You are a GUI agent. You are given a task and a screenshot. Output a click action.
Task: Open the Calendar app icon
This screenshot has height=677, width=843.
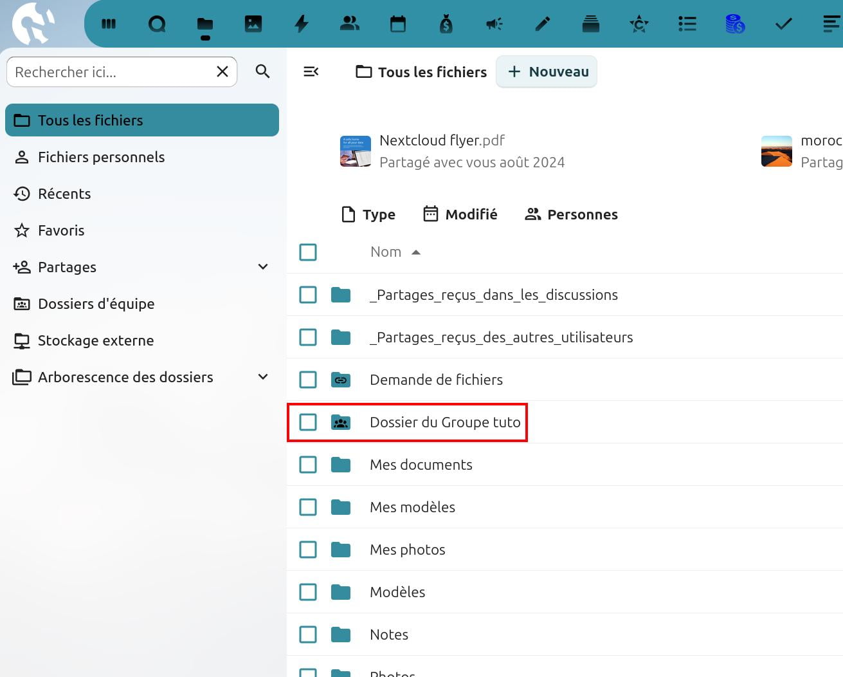pyautogui.click(x=398, y=24)
